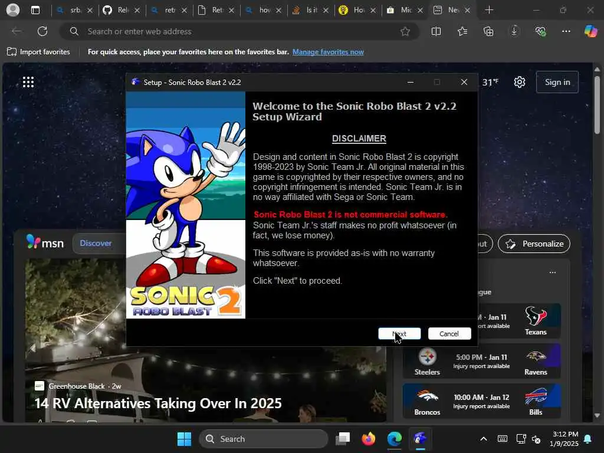This screenshot has width=604, height=453.
Task: Click the Greenhouse Black source label
Action: 76,386
